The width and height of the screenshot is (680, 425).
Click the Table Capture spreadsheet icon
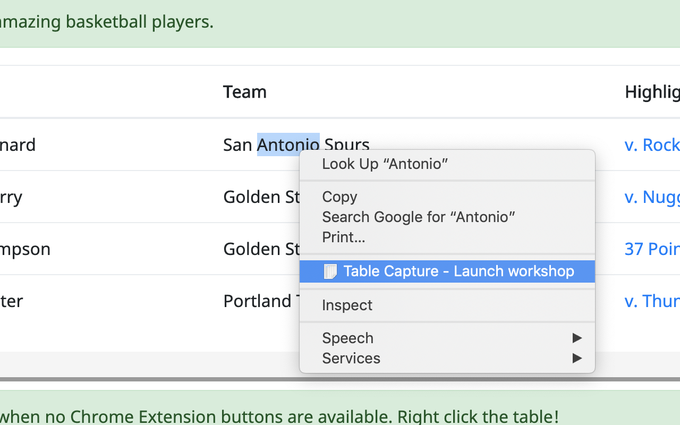(330, 271)
